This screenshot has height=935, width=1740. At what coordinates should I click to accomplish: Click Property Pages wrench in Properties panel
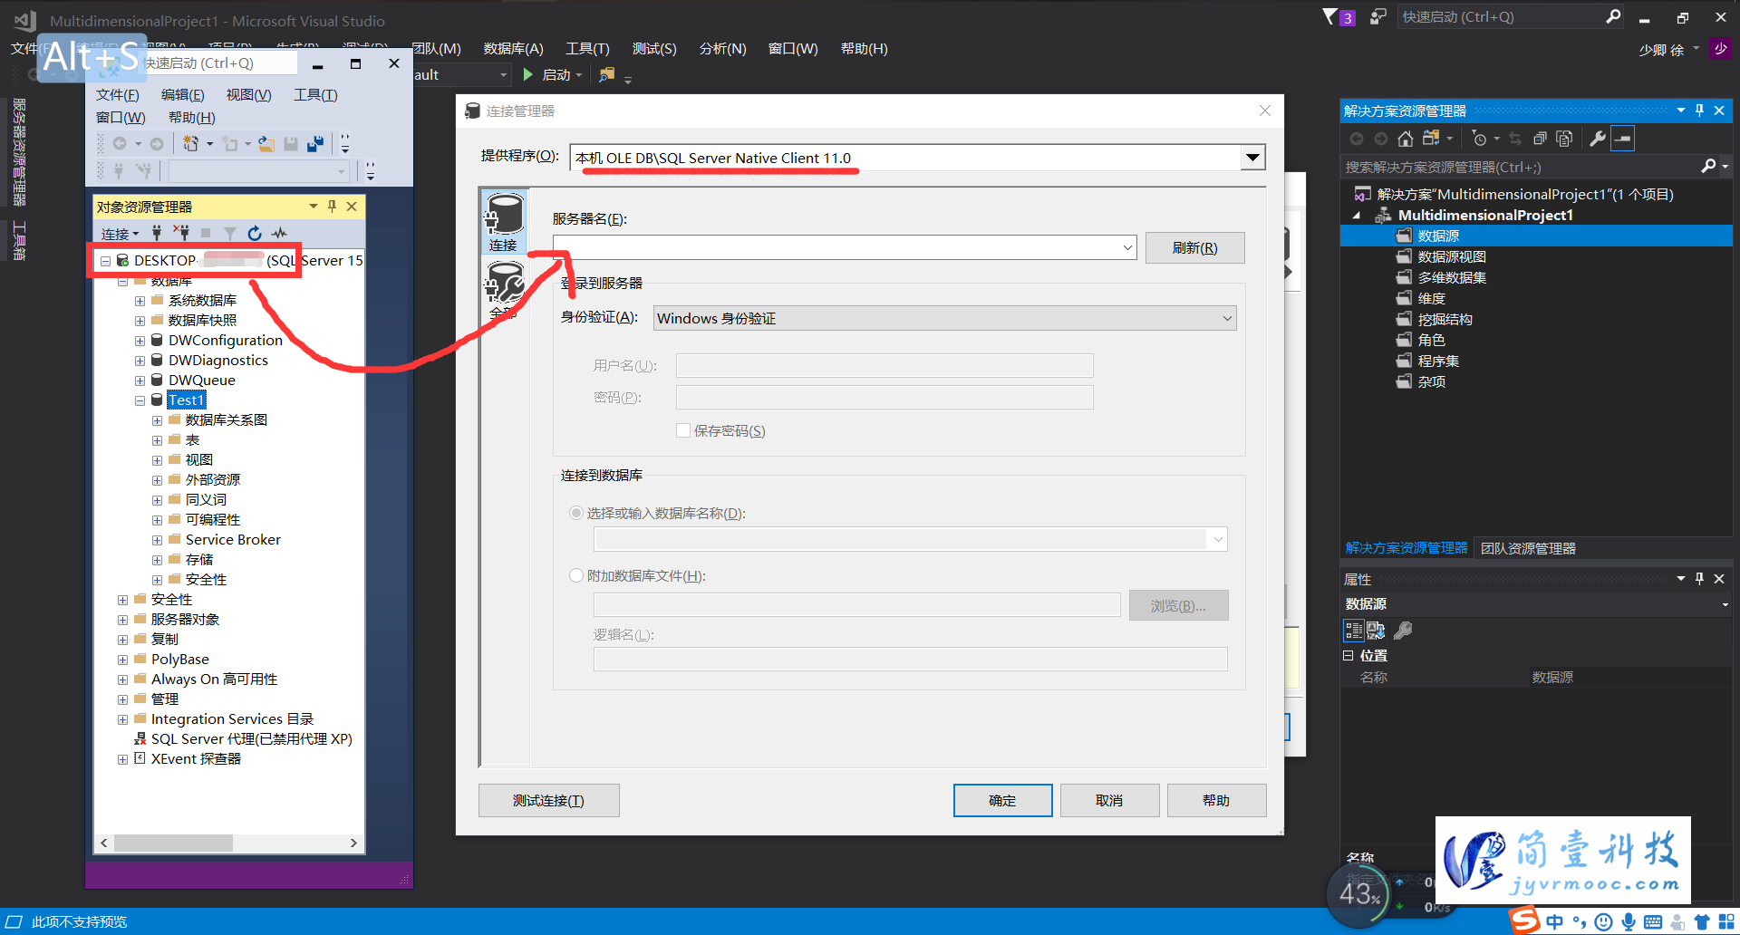[x=1403, y=630]
